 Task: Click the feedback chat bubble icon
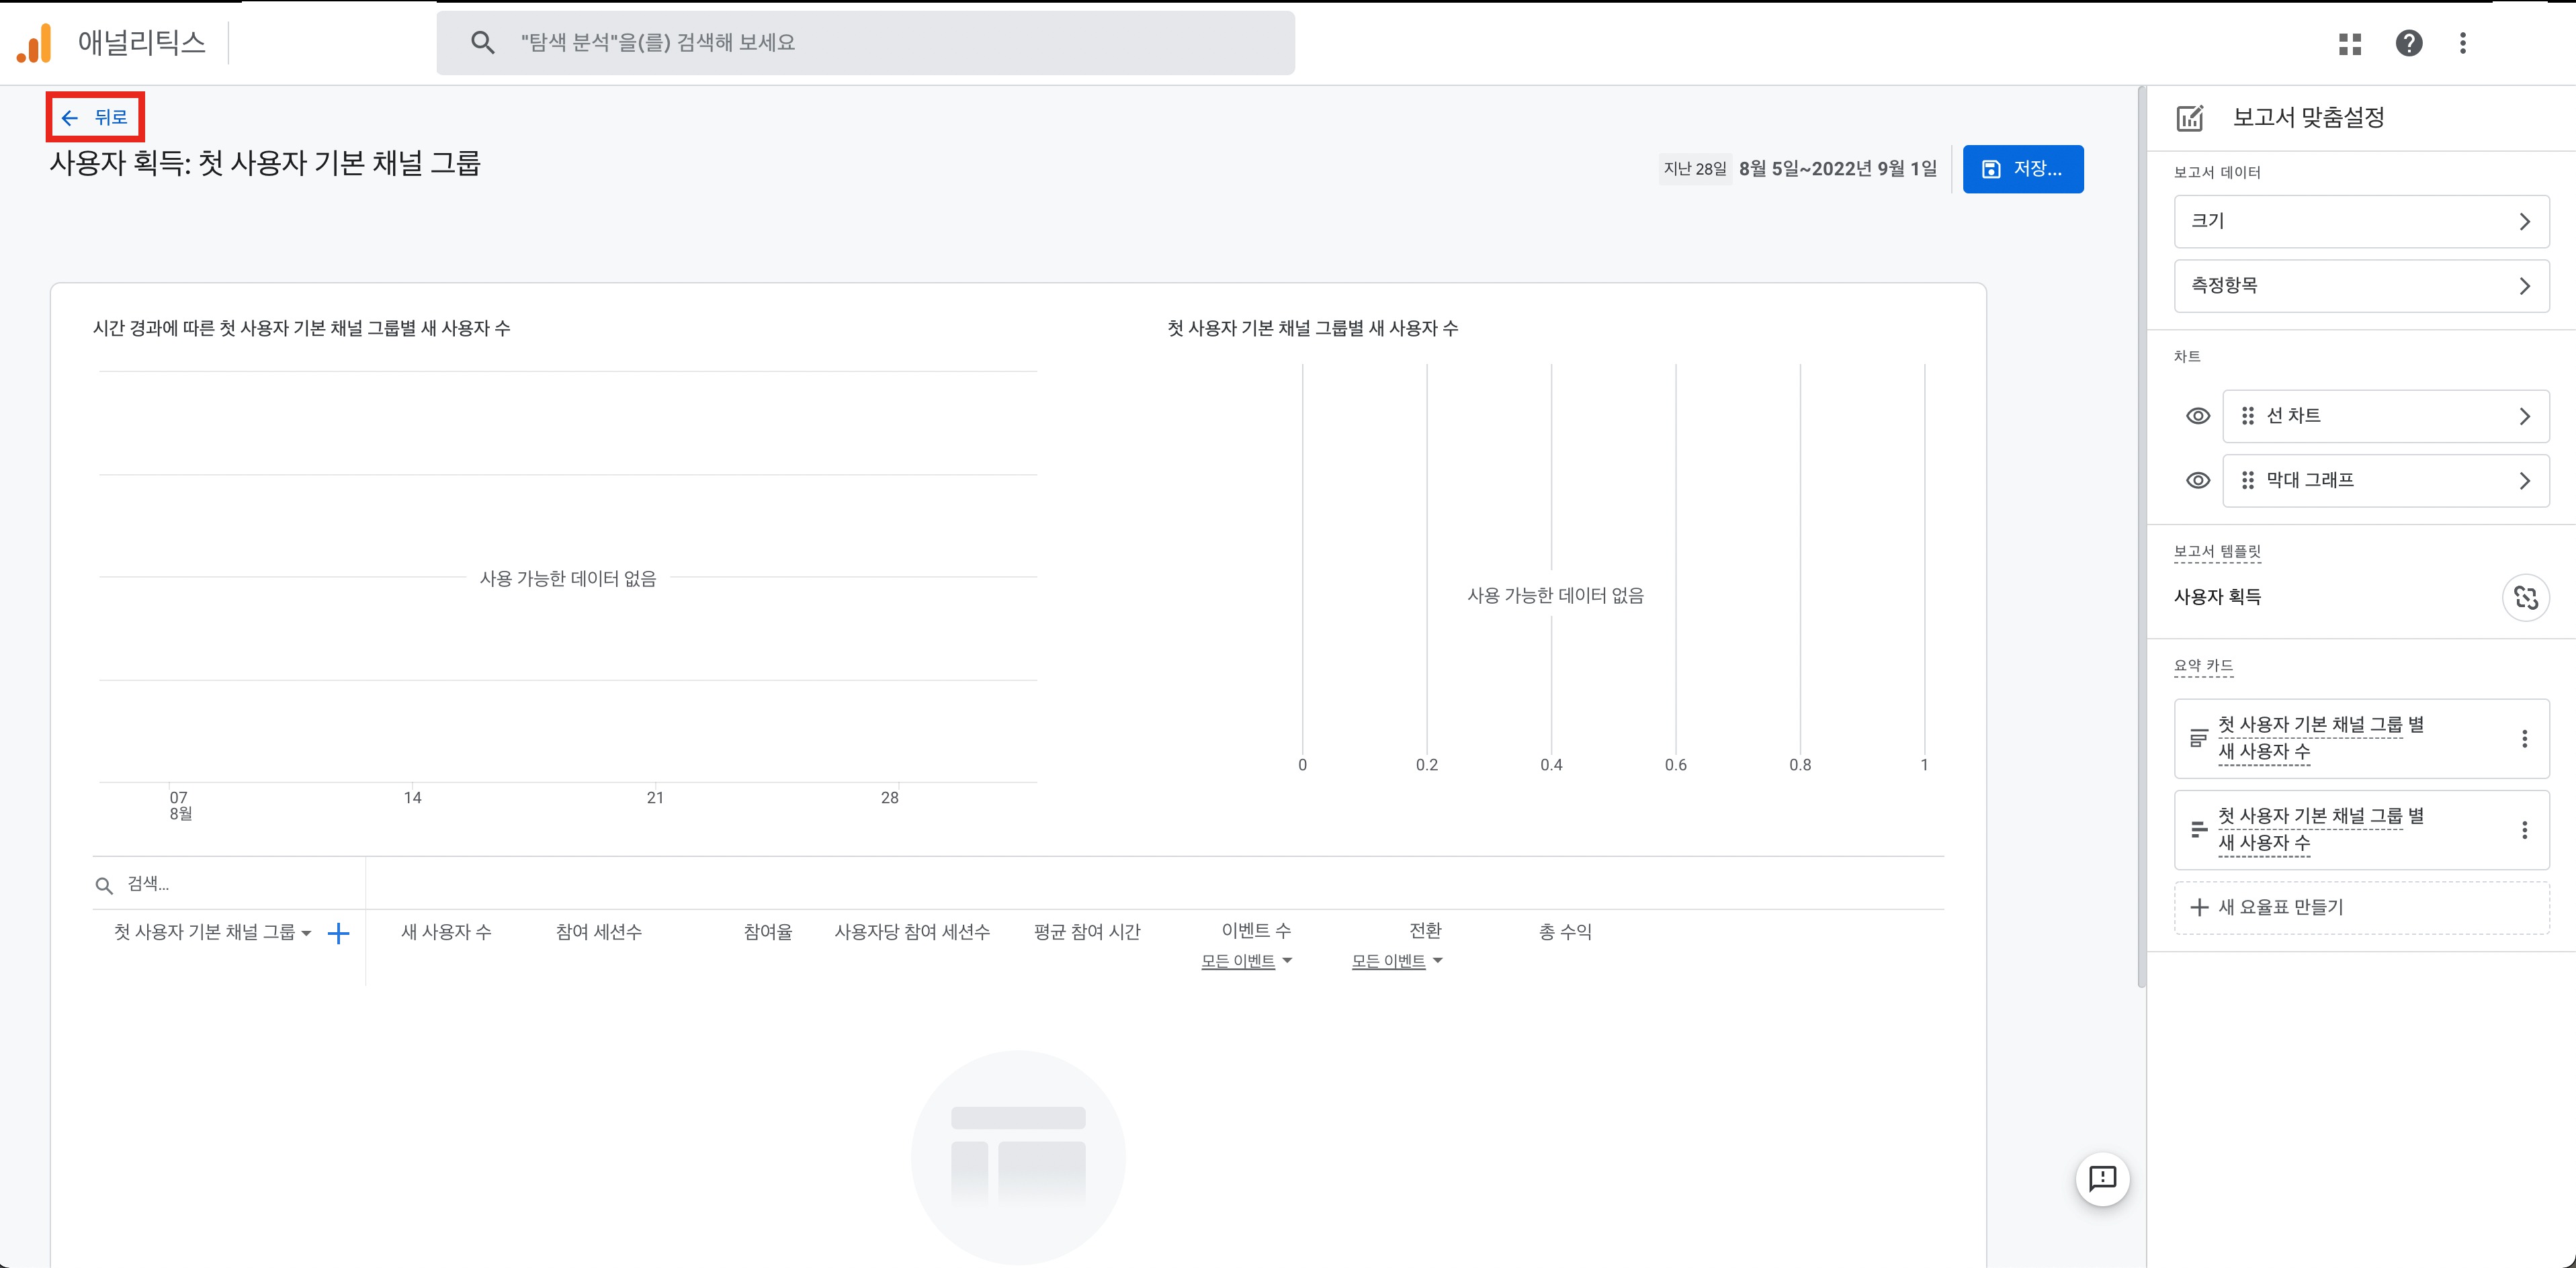[x=2102, y=1179]
